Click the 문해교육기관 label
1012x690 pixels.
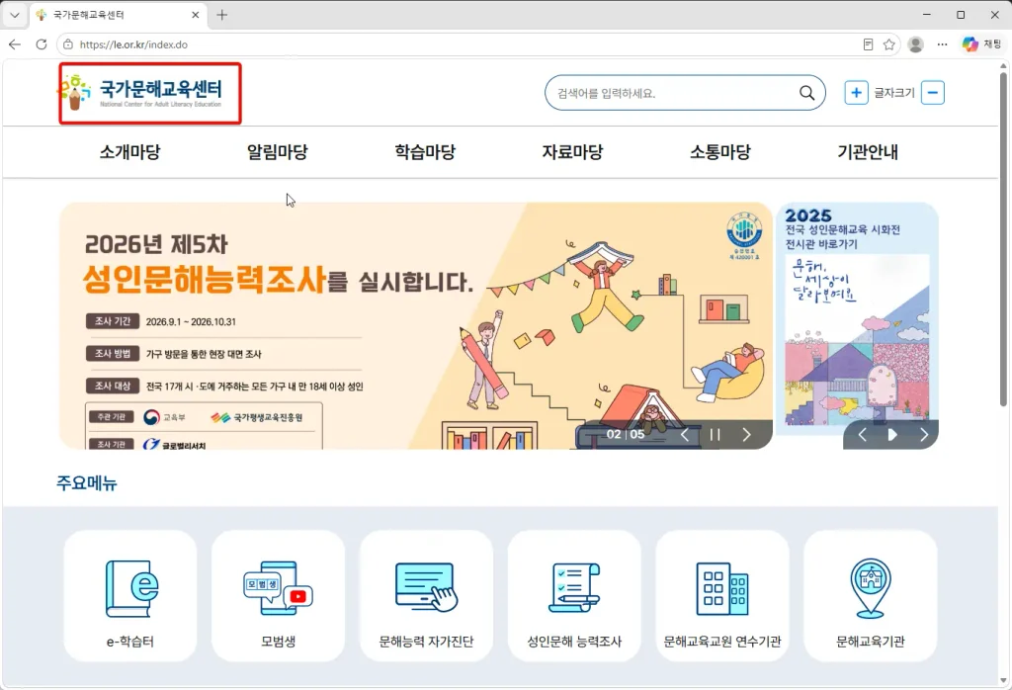click(x=870, y=642)
